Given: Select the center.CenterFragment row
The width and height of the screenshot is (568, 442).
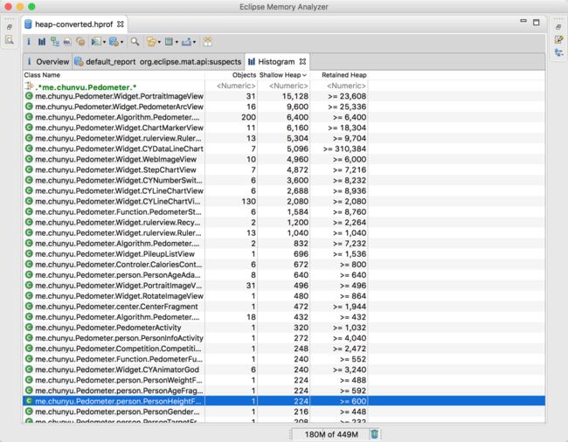Looking at the screenshot, I should click(284, 307).
